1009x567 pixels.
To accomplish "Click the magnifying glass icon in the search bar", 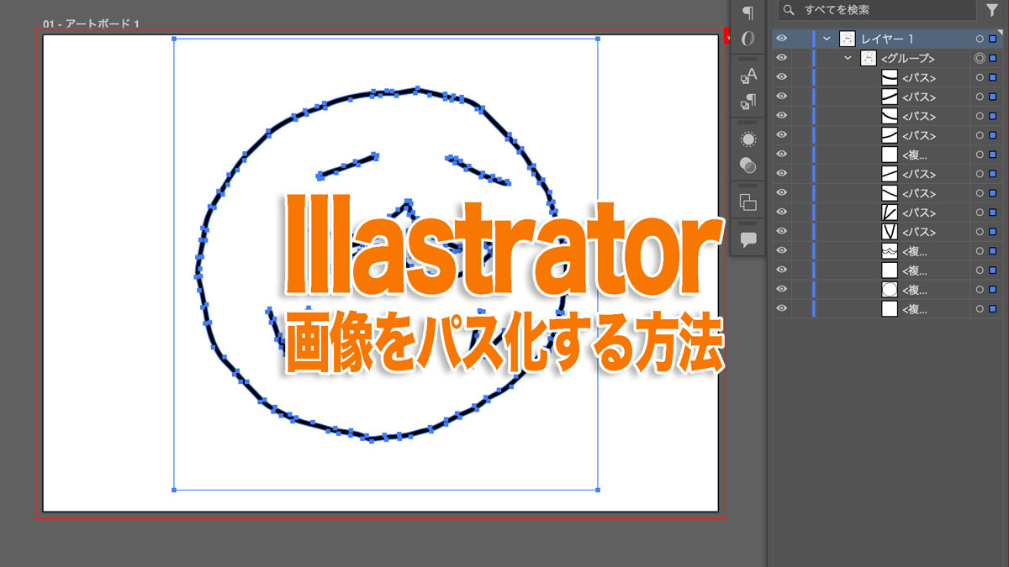I will point(789,11).
